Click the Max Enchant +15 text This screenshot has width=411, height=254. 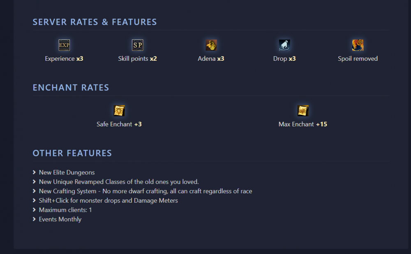pyautogui.click(x=303, y=124)
